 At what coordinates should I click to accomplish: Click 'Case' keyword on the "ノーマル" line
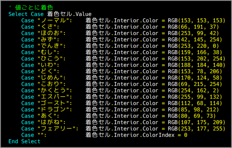coord(28,20)
